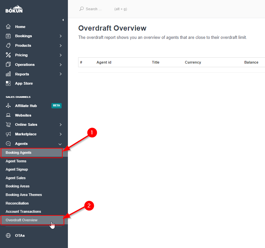Collapse the Agents submenu chevron
This screenshot has height=248, width=265.
coord(60,144)
